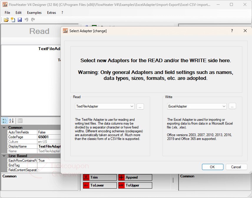Click the Read panel heading
Viewport: 252px width, 198px height.
click(39, 31)
